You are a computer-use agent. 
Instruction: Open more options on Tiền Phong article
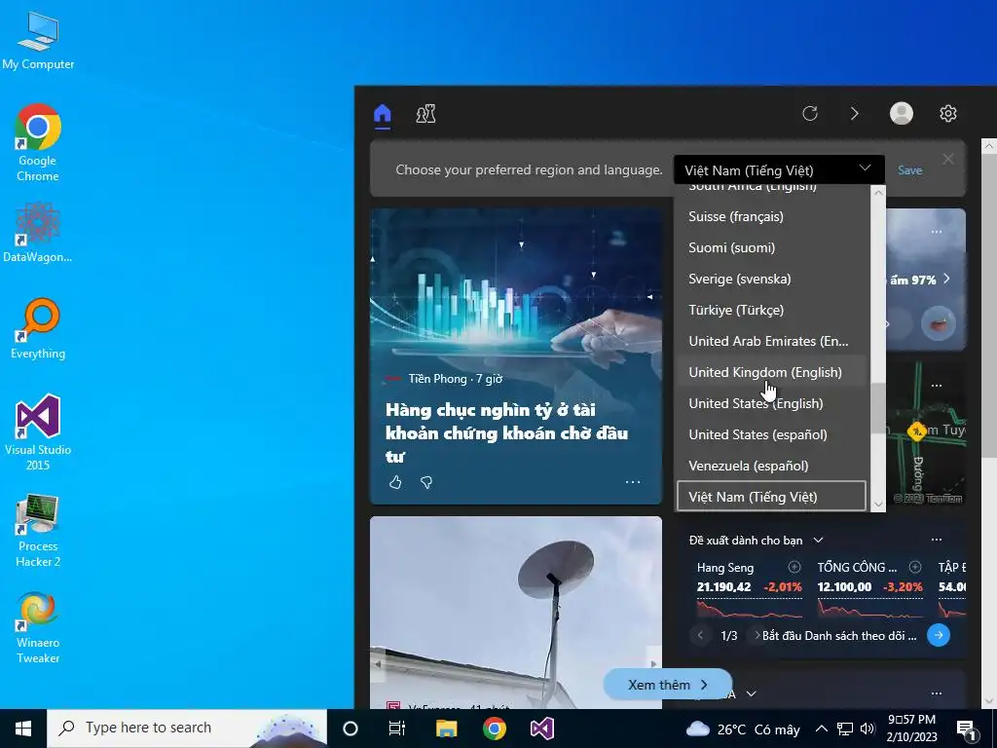pyautogui.click(x=633, y=481)
